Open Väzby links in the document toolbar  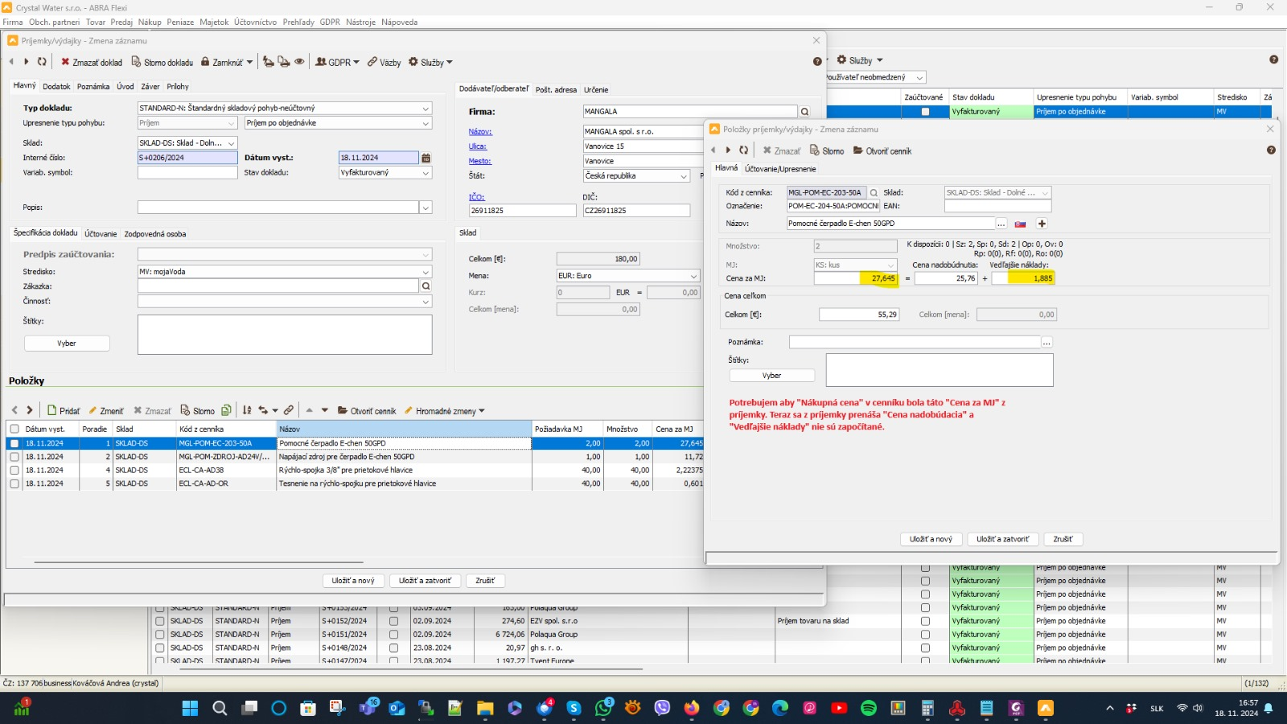click(x=384, y=62)
